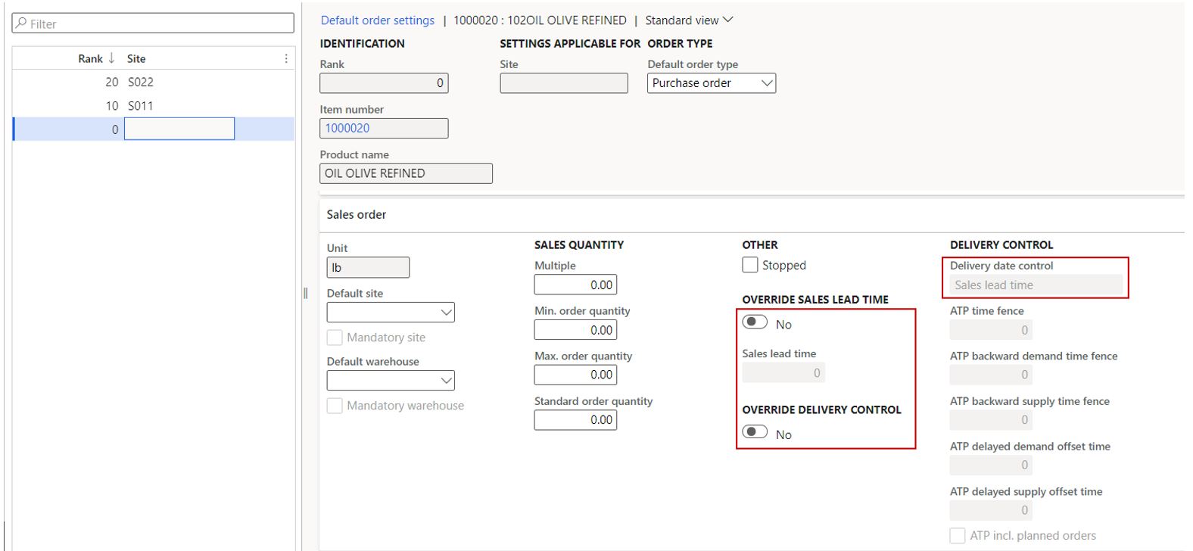Screen dimensions: 1193x551
Task: Click the Min. order quantity field
Action: coord(575,330)
